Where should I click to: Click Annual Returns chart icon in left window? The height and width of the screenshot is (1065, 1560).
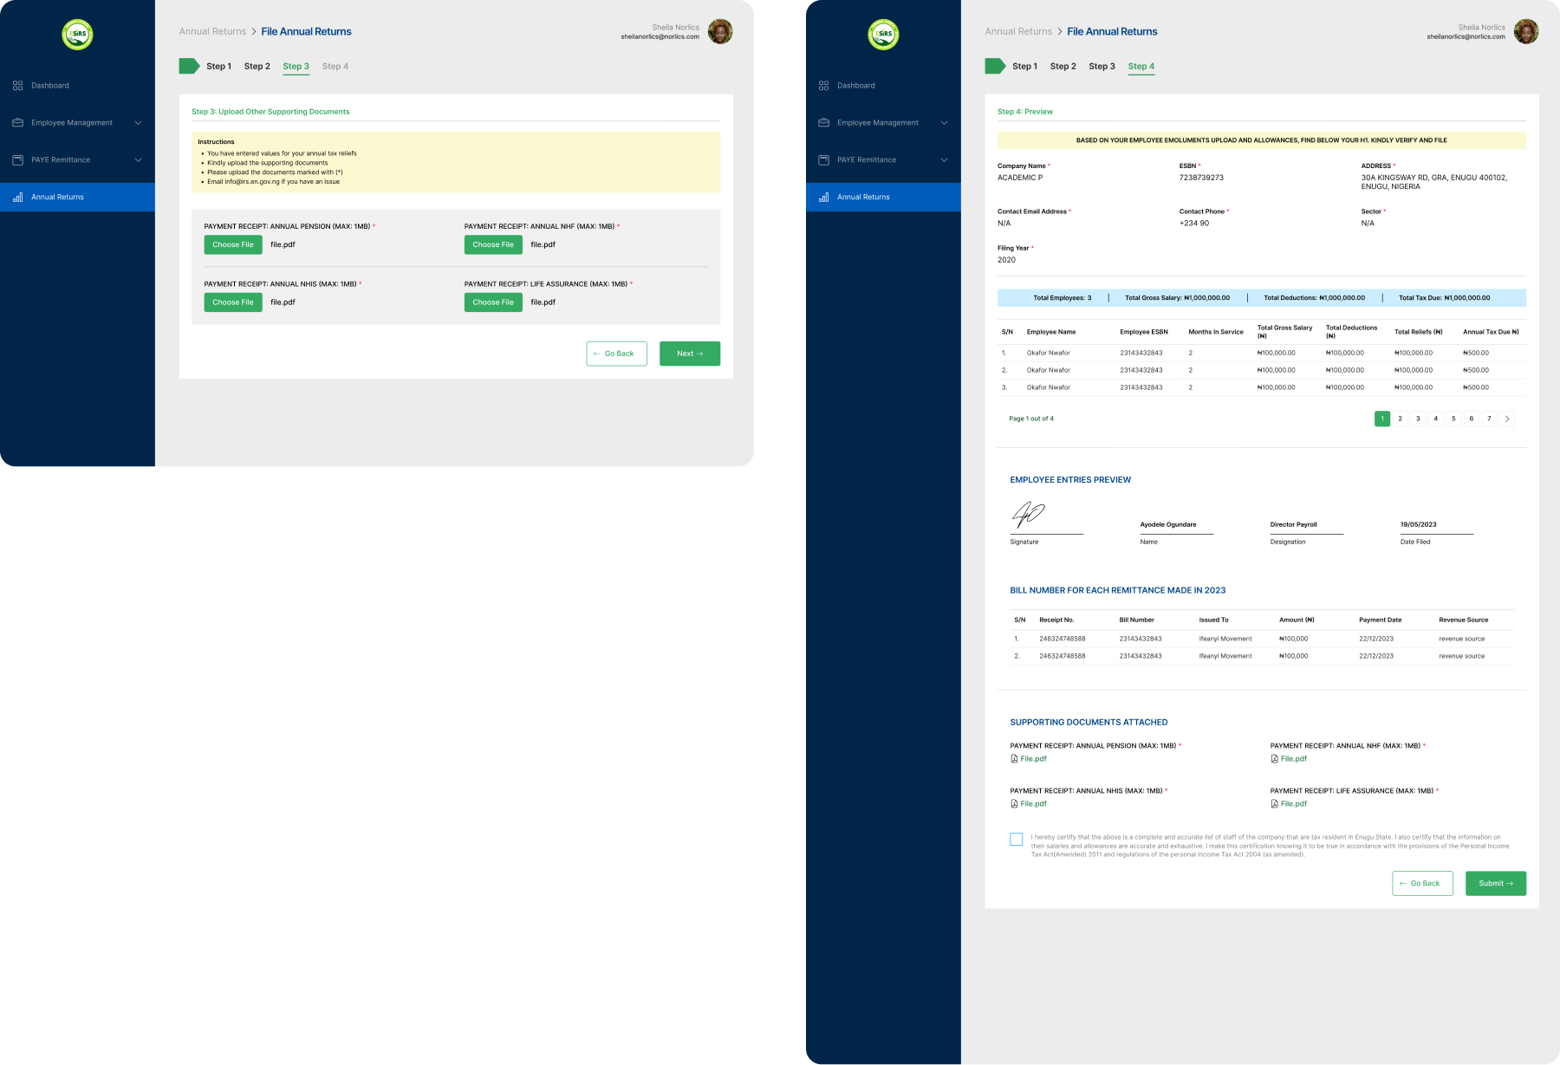click(x=17, y=198)
